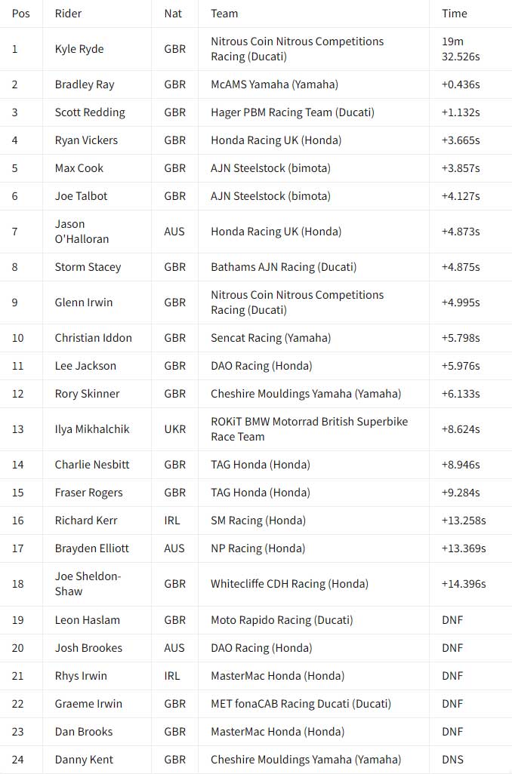Click AUS nationality for Jason O'Halloran

(x=174, y=232)
